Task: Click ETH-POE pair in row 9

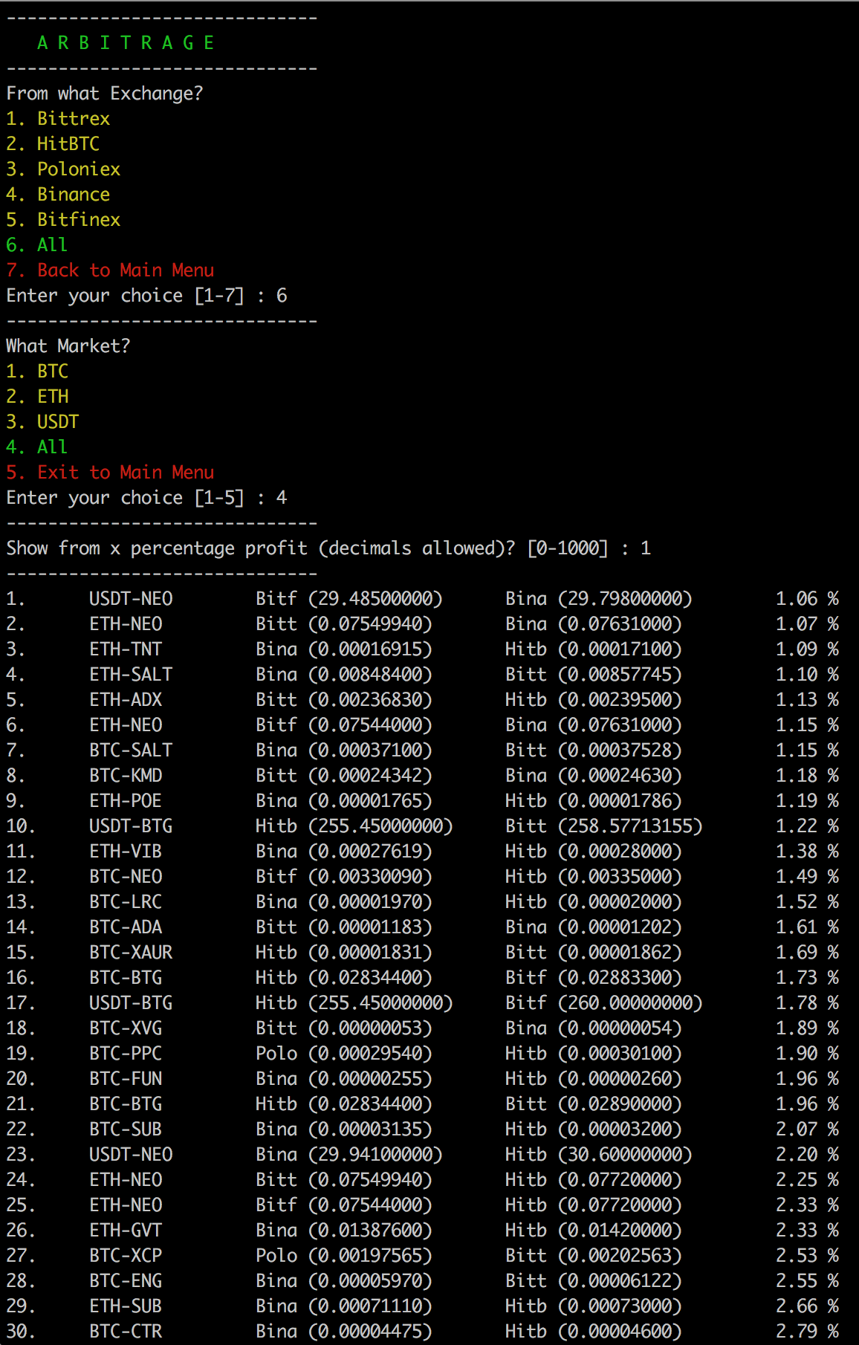Action: pyautogui.click(x=126, y=801)
